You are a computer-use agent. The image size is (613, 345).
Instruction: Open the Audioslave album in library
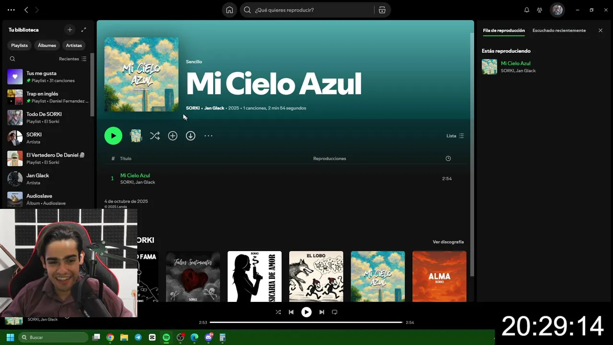(x=48, y=199)
